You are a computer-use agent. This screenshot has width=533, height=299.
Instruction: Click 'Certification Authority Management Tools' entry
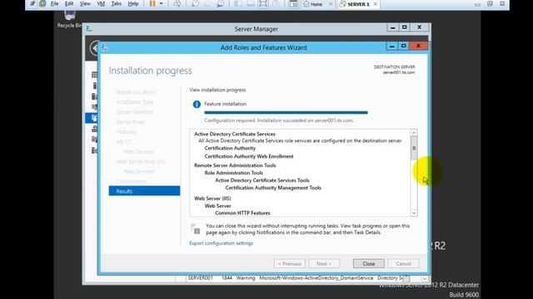click(x=273, y=188)
